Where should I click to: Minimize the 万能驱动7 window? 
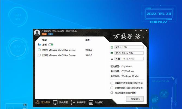click(141, 31)
